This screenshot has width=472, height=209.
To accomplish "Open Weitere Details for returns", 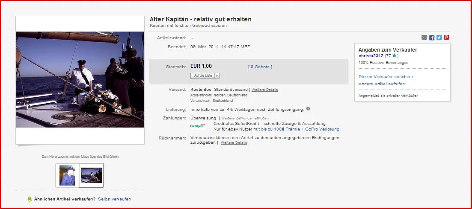I will point(234,142).
